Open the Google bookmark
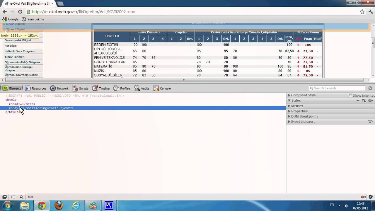375x211 pixels. [x=10, y=19]
